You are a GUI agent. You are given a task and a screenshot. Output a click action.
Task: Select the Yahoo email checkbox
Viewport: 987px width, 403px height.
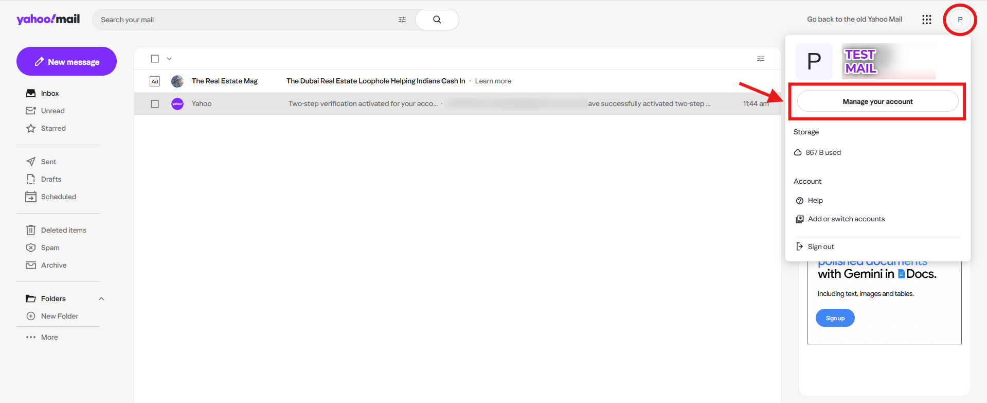coord(155,104)
